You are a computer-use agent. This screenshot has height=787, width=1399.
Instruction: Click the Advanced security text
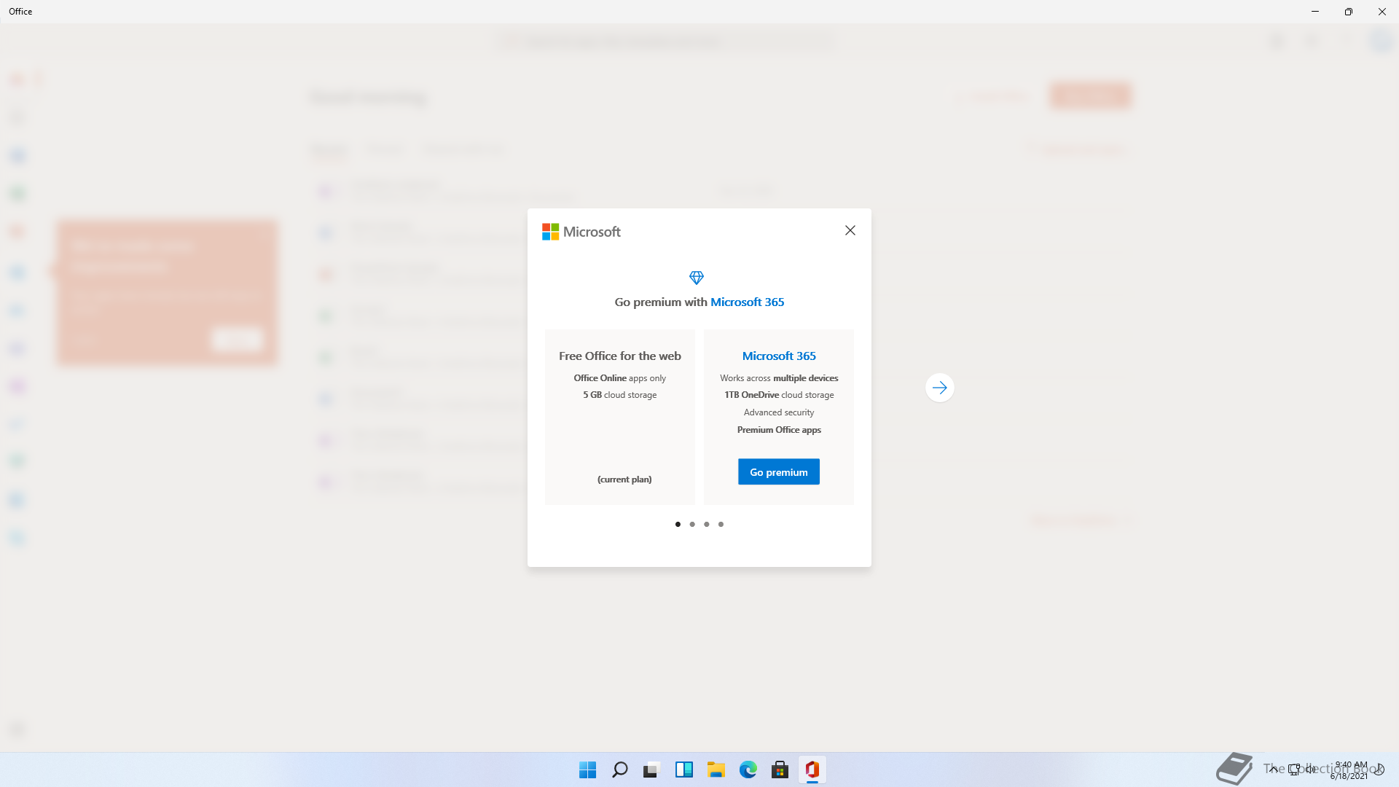click(779, 412)
